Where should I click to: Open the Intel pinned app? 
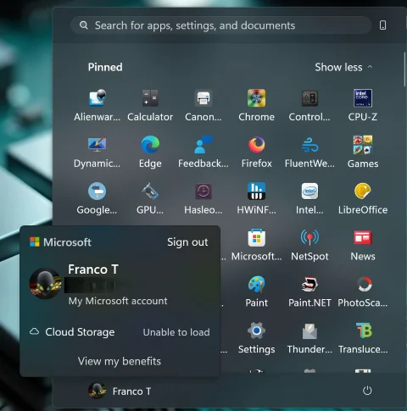(x=309, y=198)
